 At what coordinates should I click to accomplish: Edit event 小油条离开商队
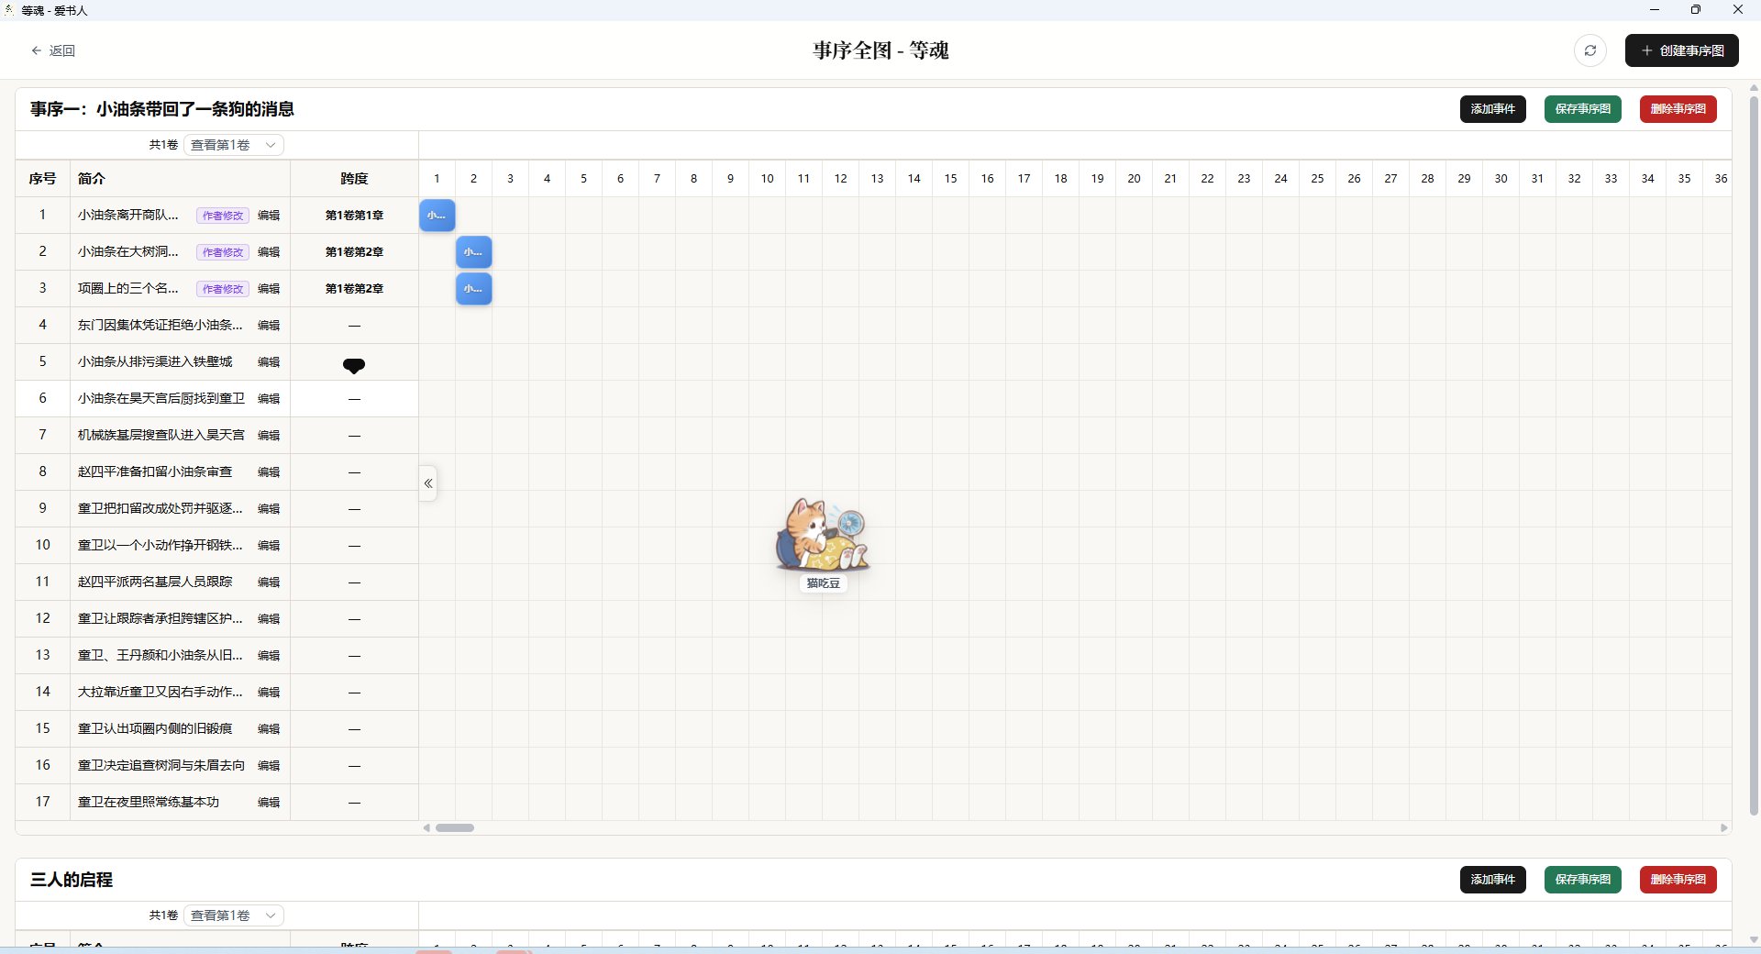(269, 216)
